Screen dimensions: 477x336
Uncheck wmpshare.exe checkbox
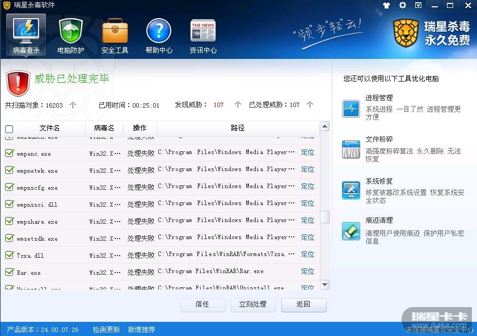pyautogui.click(x=10, y=221)
